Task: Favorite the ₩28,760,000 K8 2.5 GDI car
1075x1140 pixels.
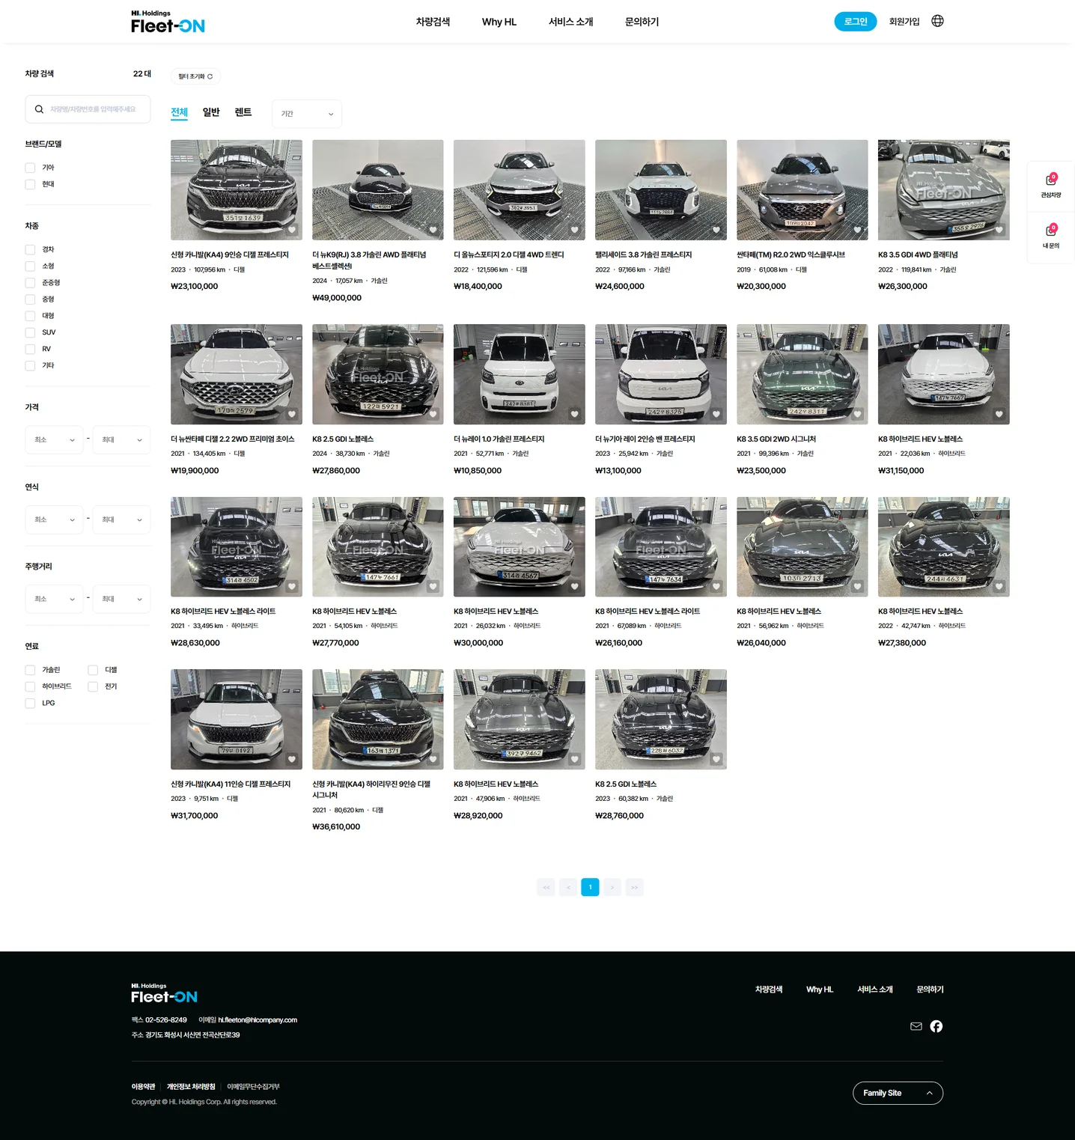Action: click(x=716, y=759)
